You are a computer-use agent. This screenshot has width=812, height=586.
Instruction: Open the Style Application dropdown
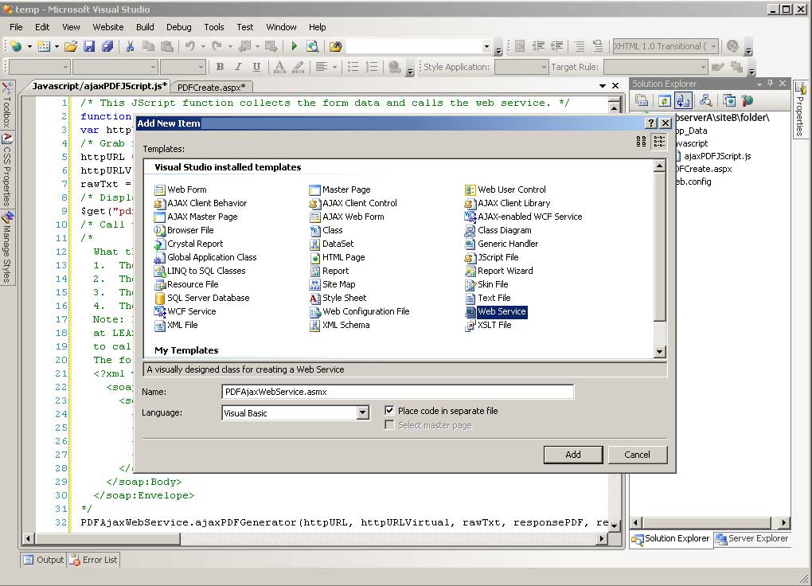pyautogui.click(x=543, y=67)
